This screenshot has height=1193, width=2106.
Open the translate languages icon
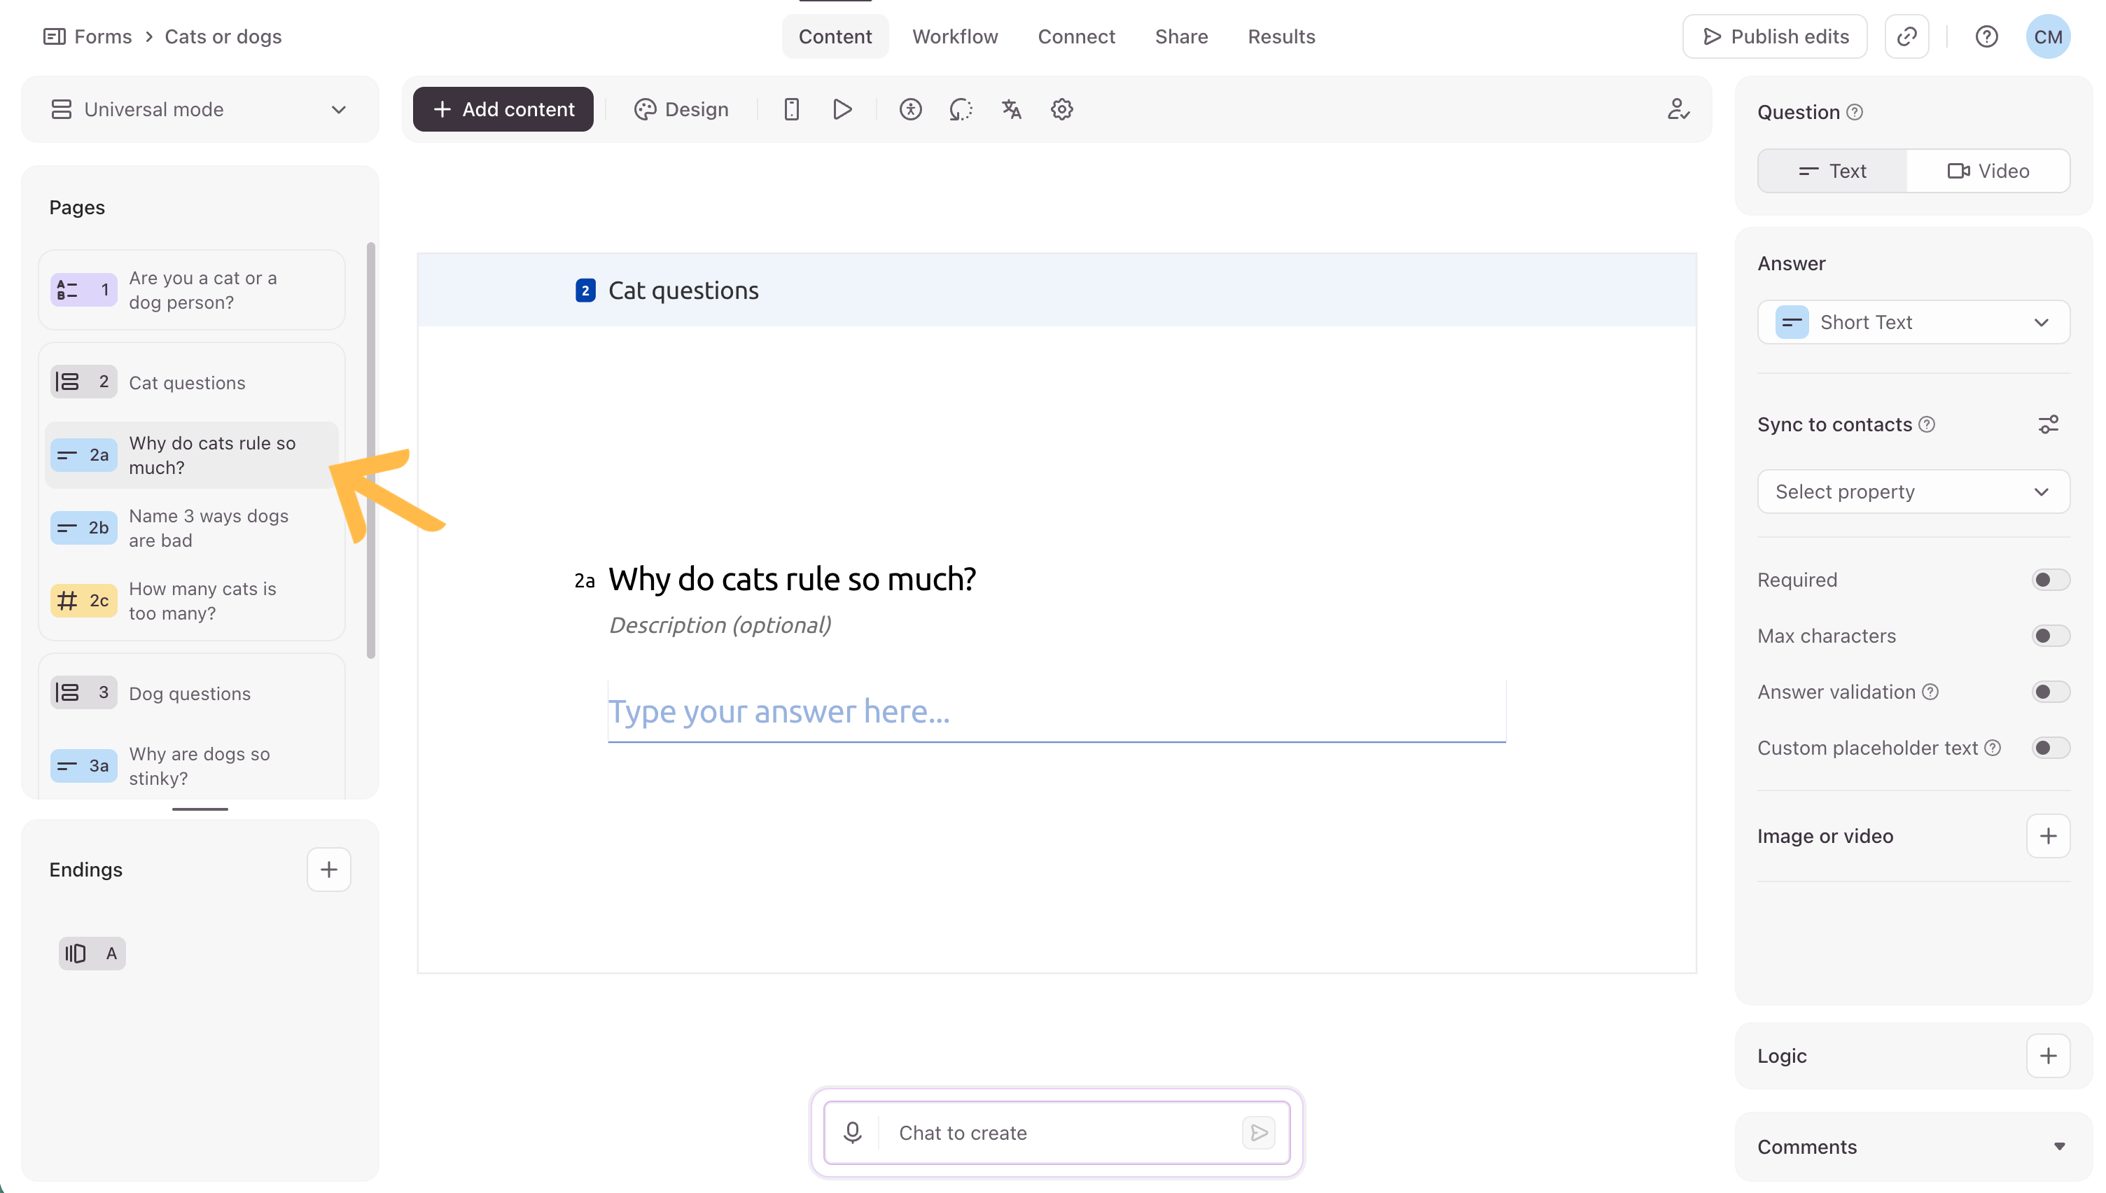(1011, 109)
